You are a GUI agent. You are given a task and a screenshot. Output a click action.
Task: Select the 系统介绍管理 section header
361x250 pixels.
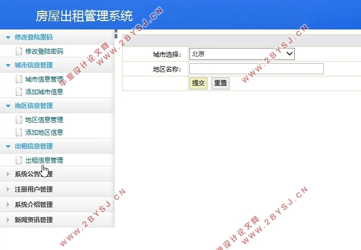click(57, 204)
